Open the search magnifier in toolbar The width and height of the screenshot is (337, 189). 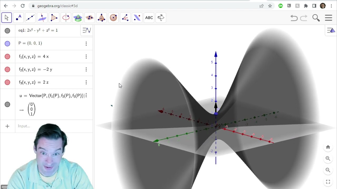(316, 18)
